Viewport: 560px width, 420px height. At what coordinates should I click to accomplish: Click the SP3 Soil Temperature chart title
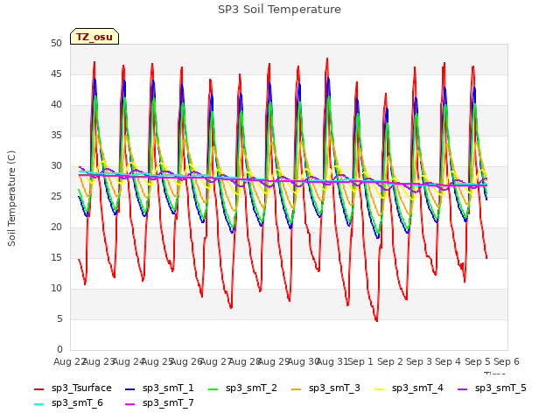pyautogui.click(x=279, y=10)
